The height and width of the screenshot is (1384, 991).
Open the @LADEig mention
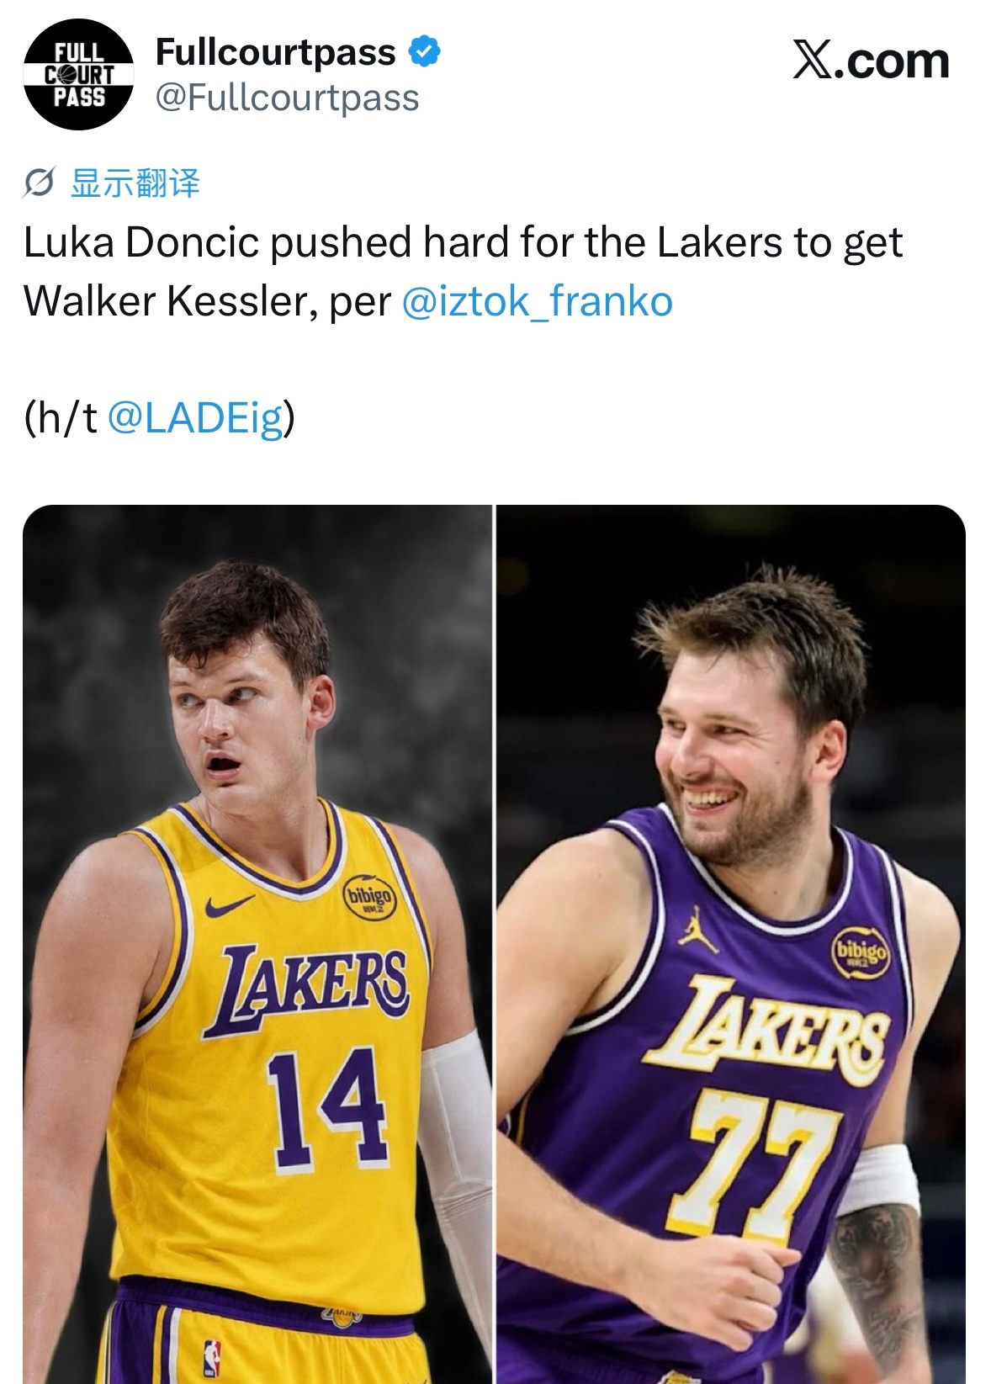pos(196,417)
